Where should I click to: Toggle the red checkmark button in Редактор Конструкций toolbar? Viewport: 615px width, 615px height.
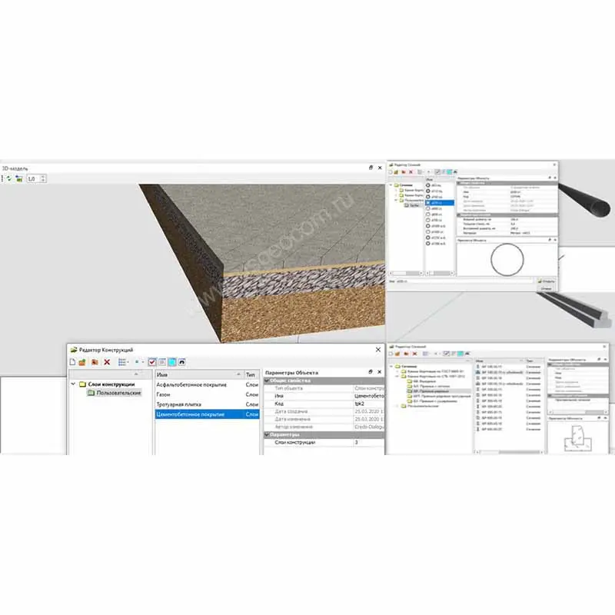[x=152, y=361]
